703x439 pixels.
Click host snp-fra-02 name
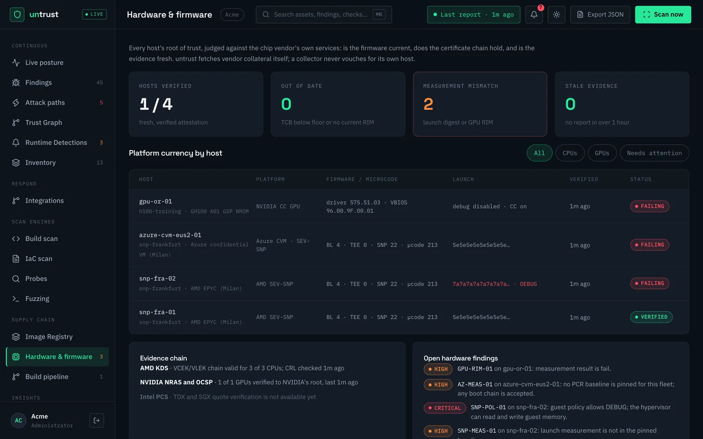point(157,279)
